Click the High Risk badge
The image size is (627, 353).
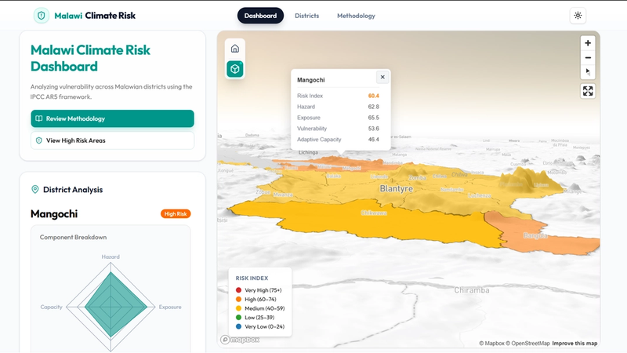(x=176, y=213)
